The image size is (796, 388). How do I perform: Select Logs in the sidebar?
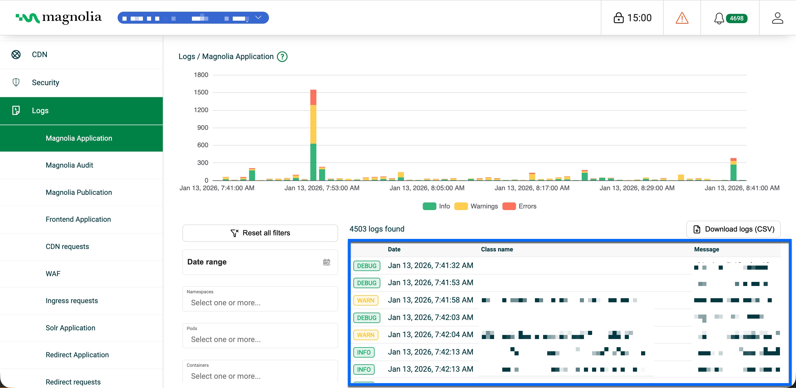tap(81, 110)
